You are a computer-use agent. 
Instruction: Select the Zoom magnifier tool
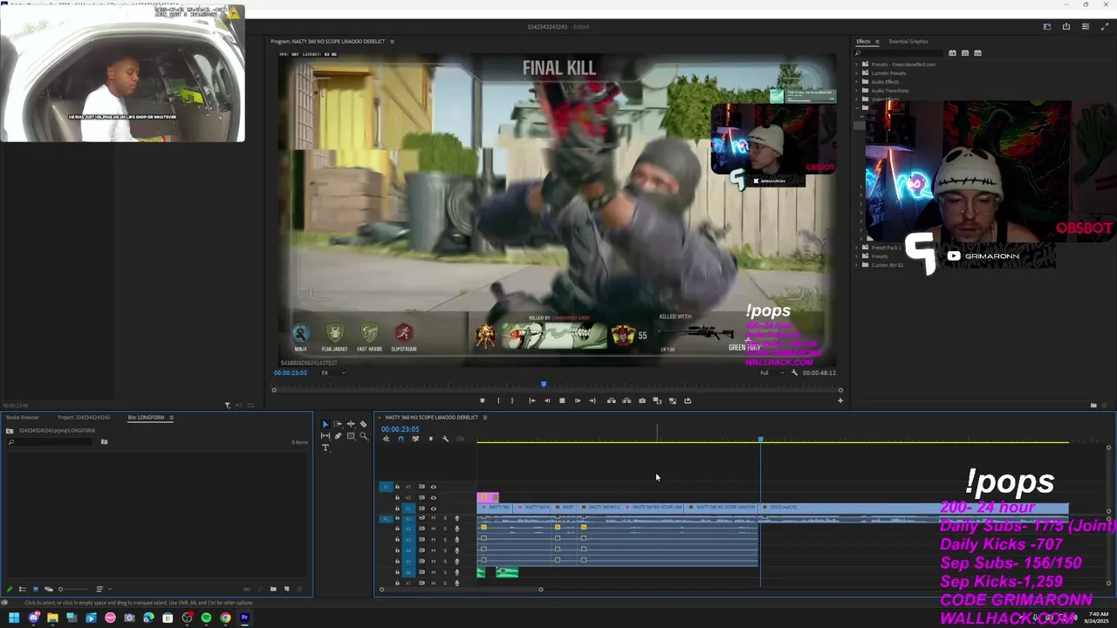tap(364, 436)
